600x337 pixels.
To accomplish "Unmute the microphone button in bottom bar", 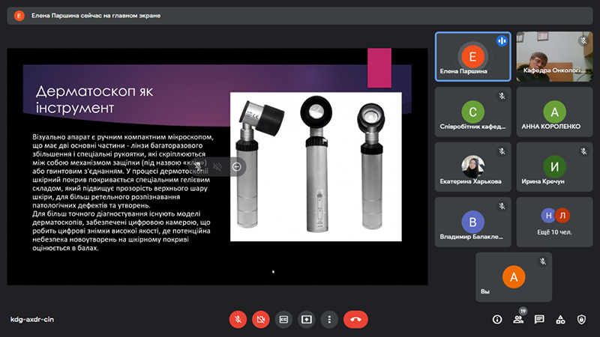I will coord(238,319).
